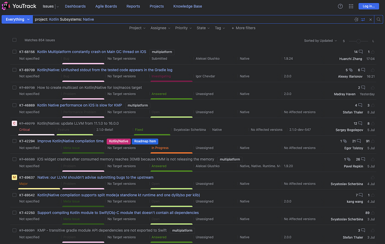Add more filters
385x244 pixels.
[x=243, y=28]
